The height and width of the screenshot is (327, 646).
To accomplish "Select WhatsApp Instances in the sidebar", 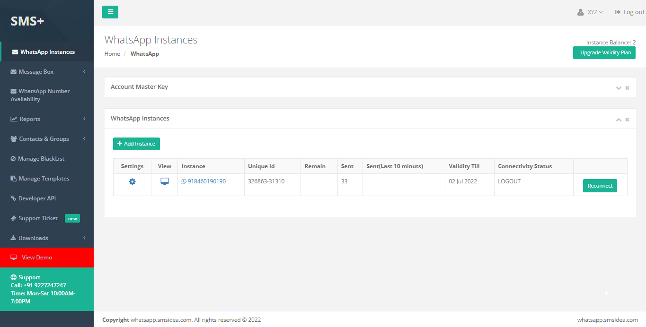I will point(47,52).
